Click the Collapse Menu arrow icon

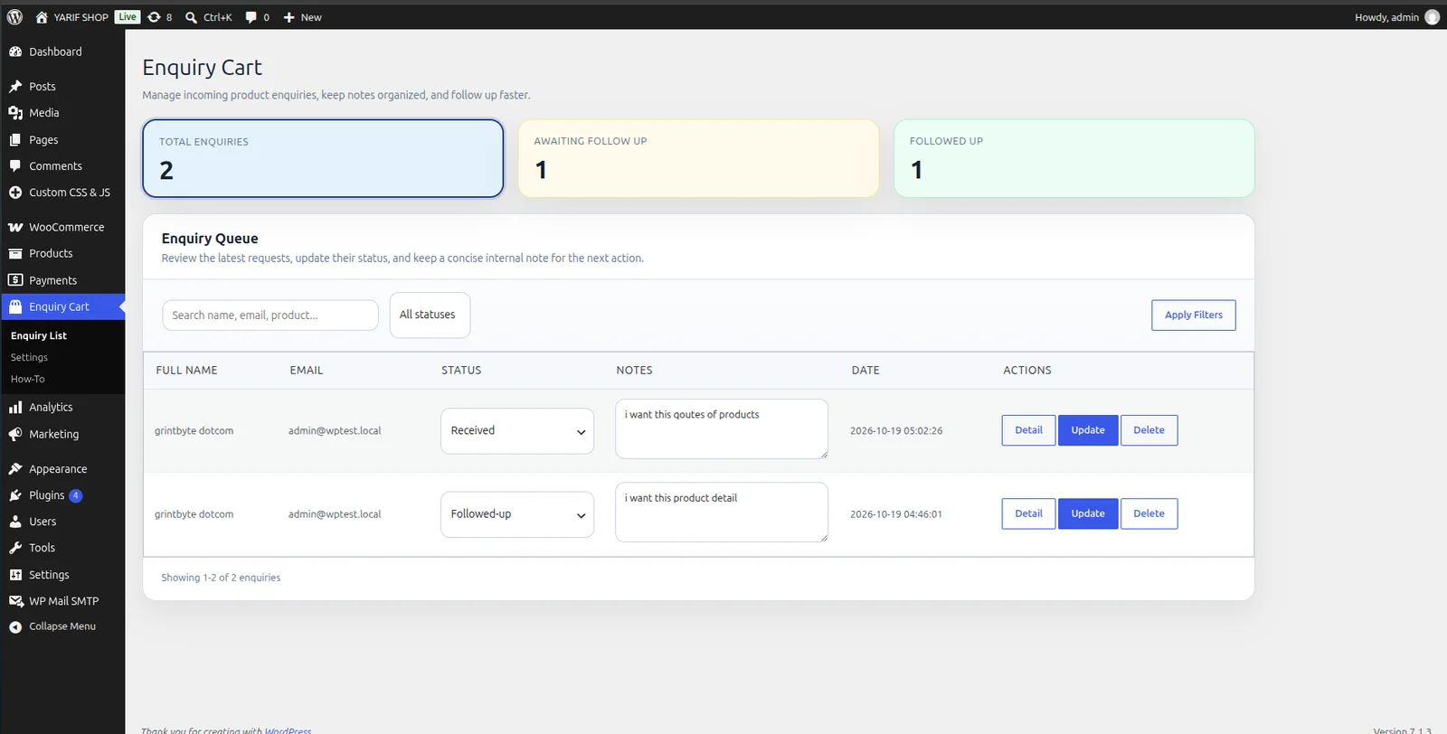tap(15, 626)
